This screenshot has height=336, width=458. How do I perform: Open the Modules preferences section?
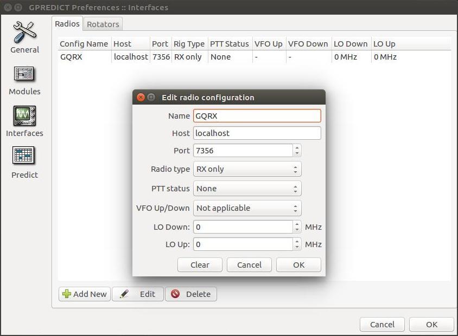point(24,81)
